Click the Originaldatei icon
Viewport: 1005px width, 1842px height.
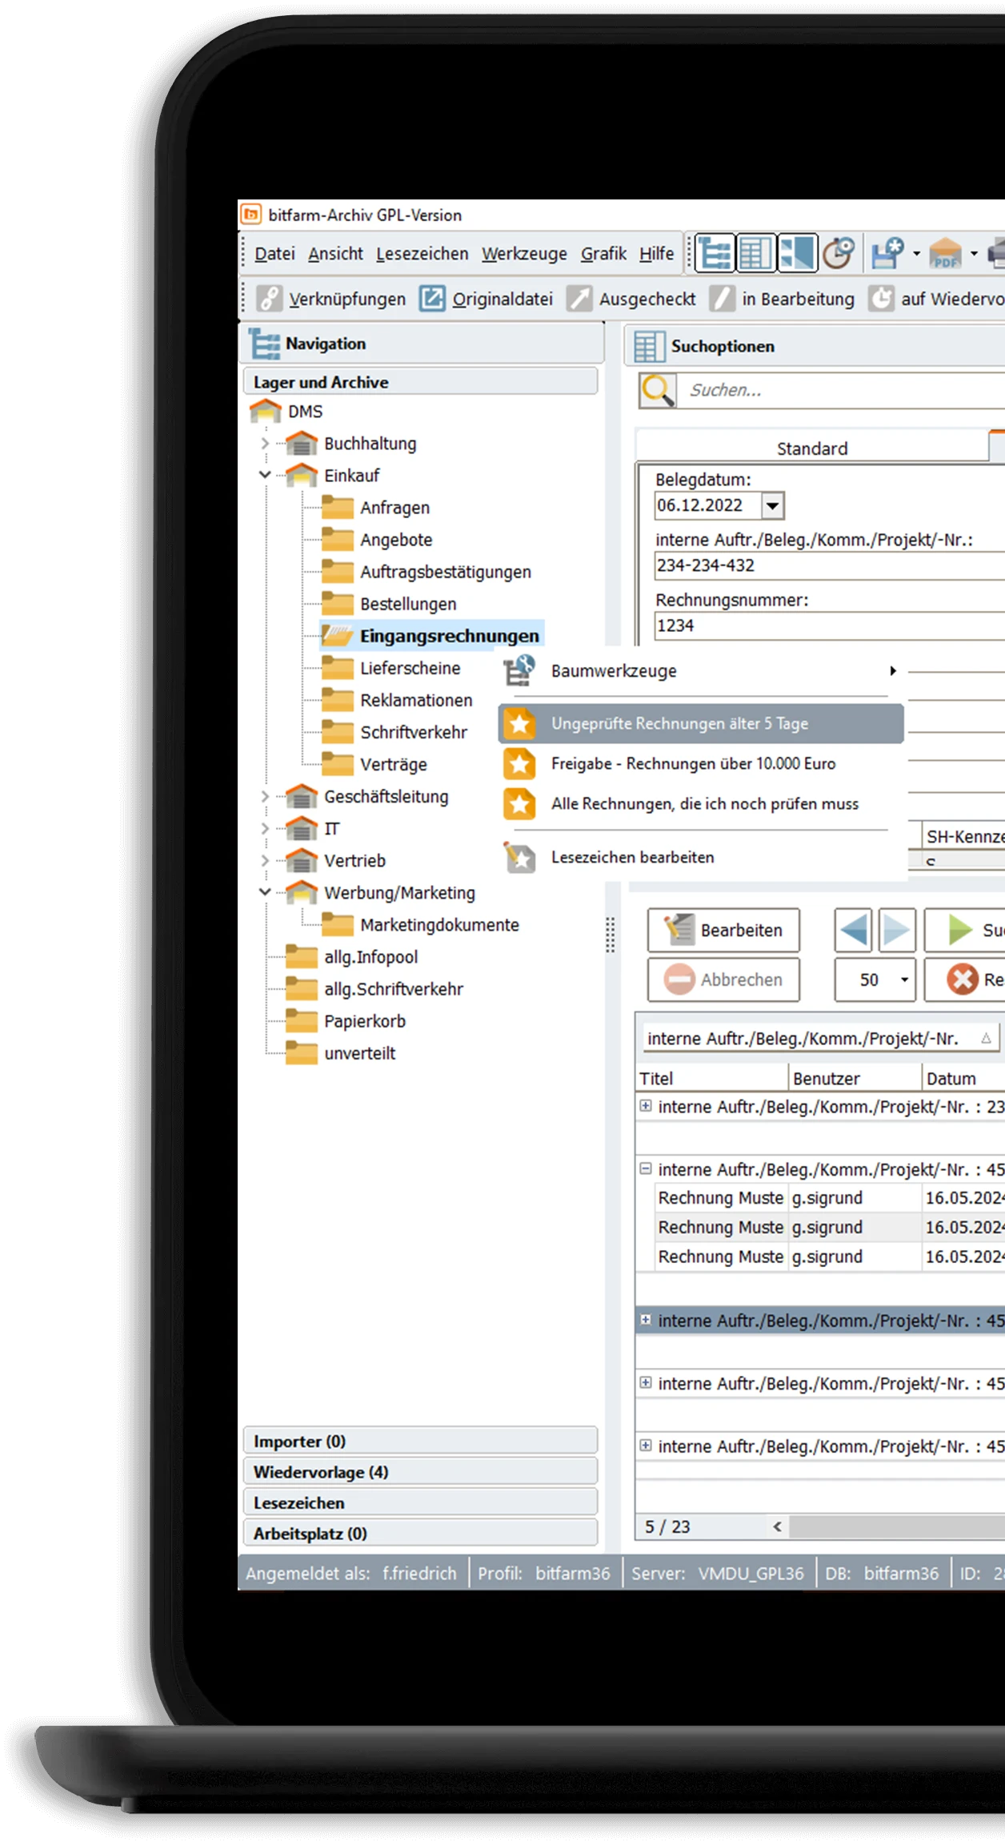[x=432, y=299]
